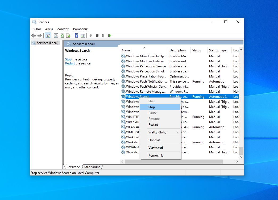Select the Windows Remote Manage... service
The height and width of the screenshot is (200, 278).
coord(180,91)
